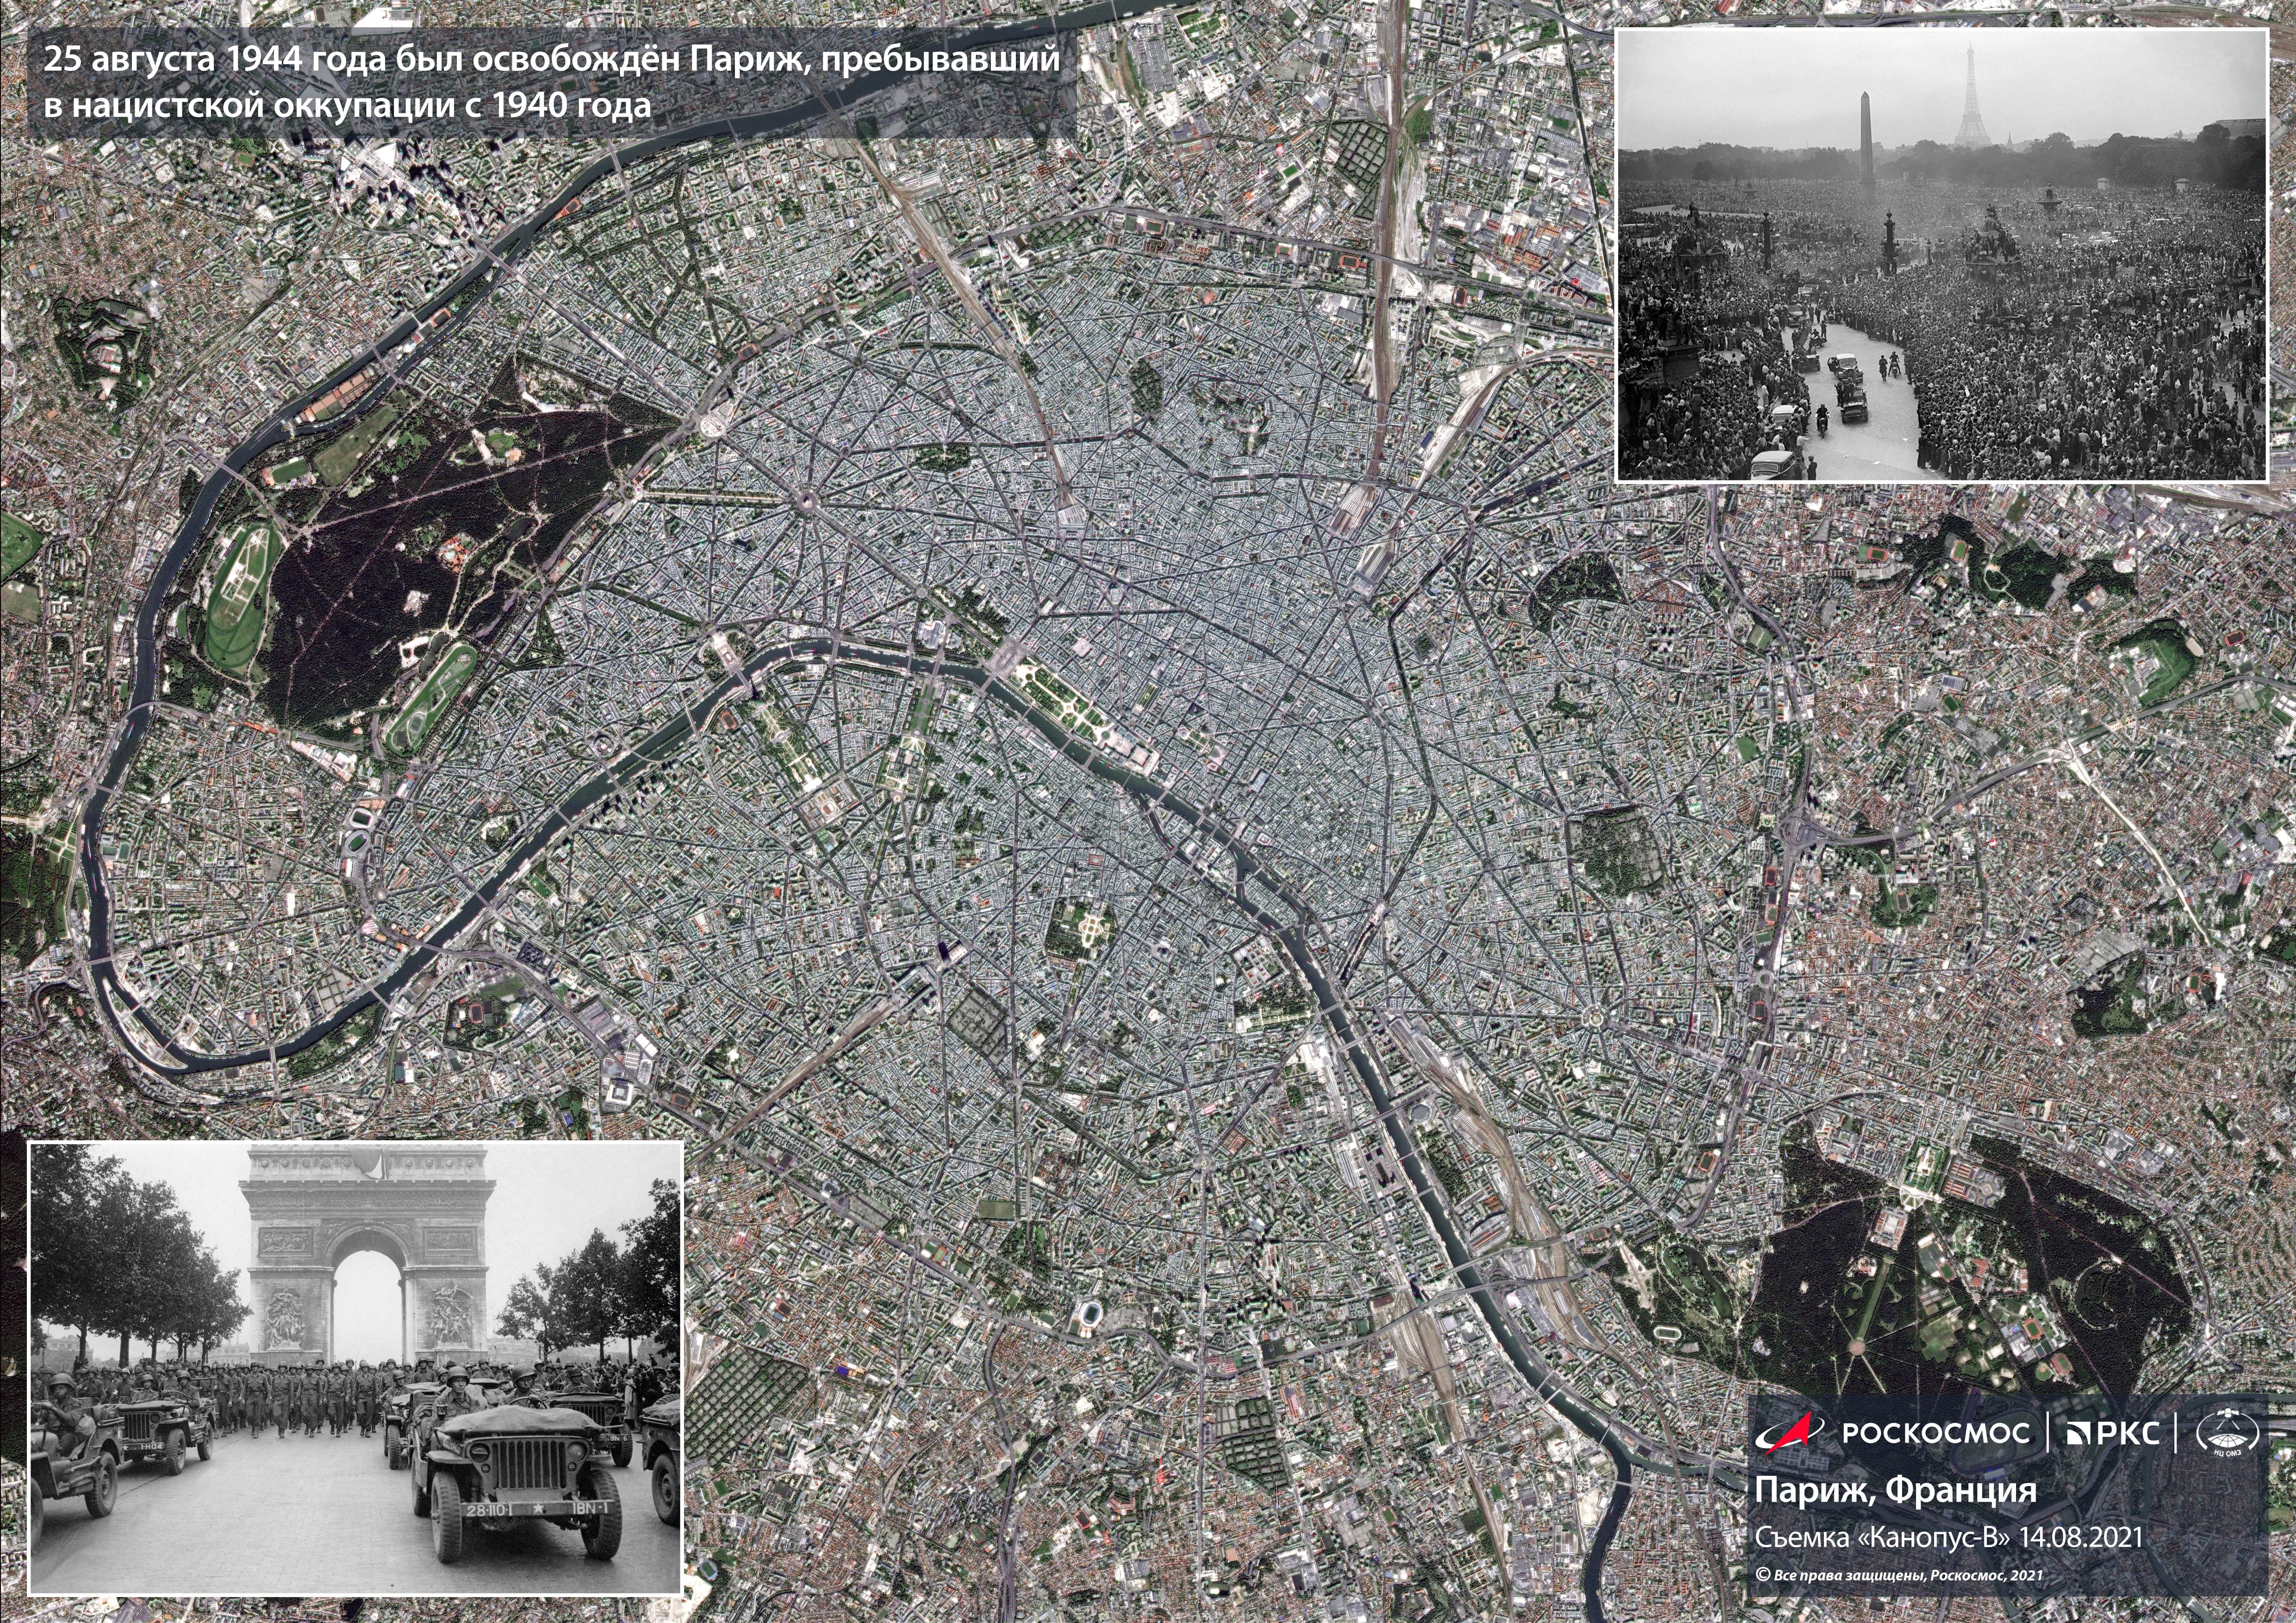Click the headline about 25 августа 1944

tap(550, 60)
